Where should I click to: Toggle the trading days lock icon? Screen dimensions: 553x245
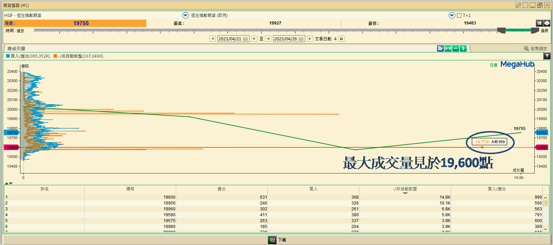pyautogui.click(x=341, y=39)
